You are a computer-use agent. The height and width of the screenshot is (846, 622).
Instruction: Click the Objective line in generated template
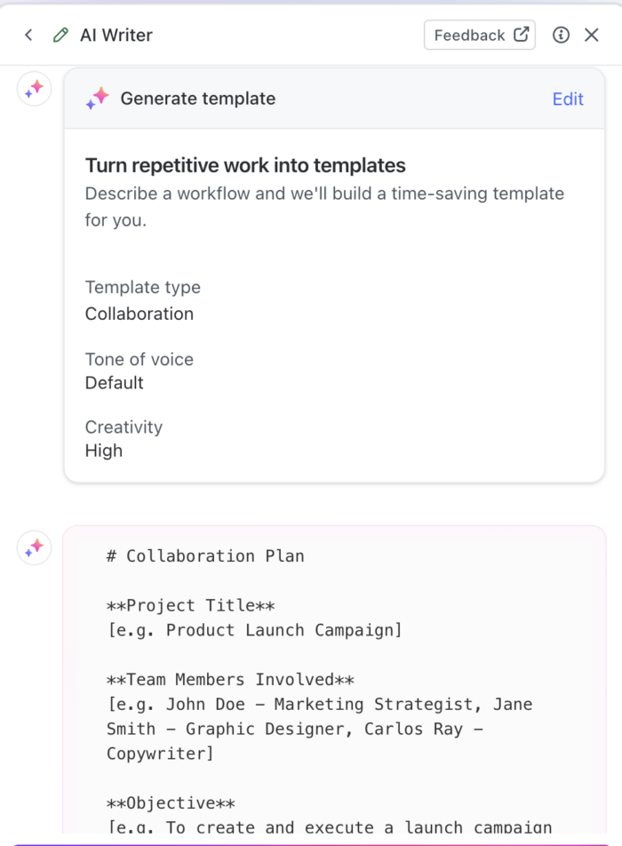[x=171, y=803]
